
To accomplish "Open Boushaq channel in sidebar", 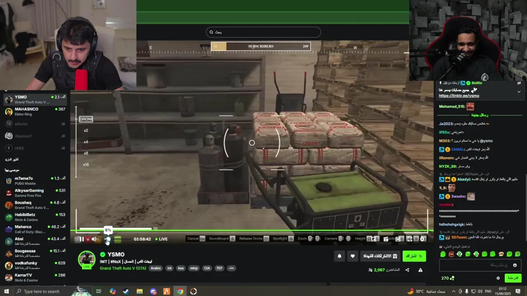I will [x=35, y=205].
